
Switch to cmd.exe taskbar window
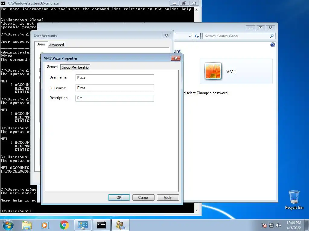101,225
